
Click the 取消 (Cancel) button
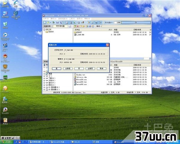click(101, 69)
